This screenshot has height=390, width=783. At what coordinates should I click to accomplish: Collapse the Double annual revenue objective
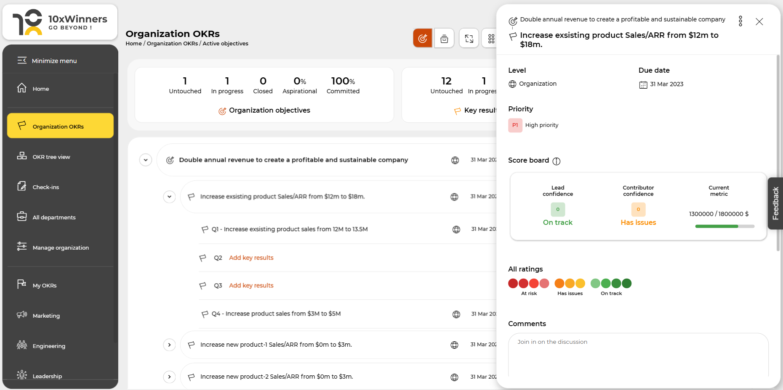[146, 160]
